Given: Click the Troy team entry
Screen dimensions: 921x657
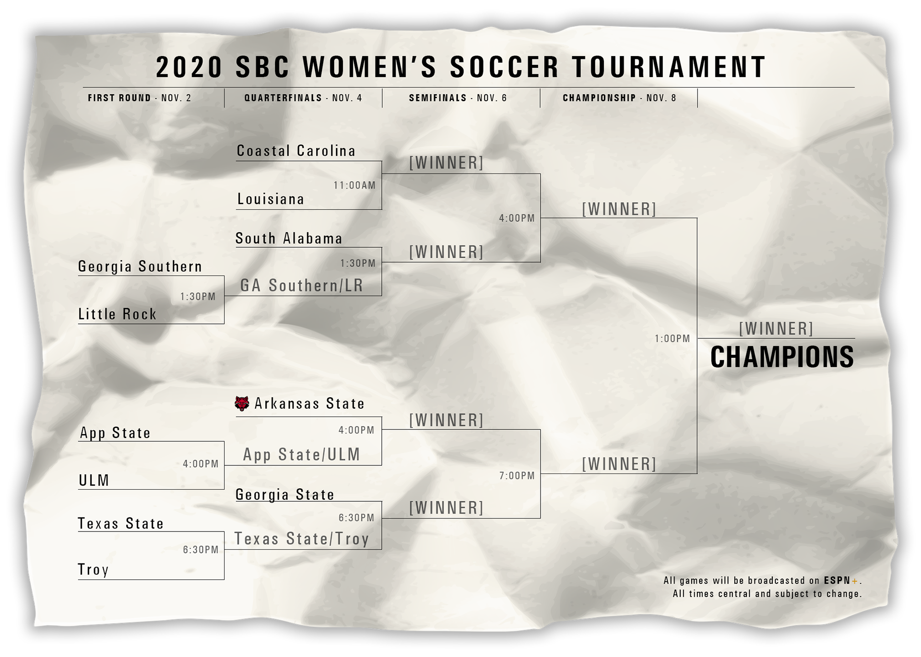Looking at the screenshot, I should pos(94,570).
